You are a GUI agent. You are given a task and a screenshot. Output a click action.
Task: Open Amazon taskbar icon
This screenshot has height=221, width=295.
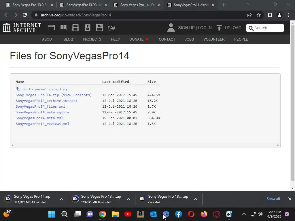click(141, 214)
